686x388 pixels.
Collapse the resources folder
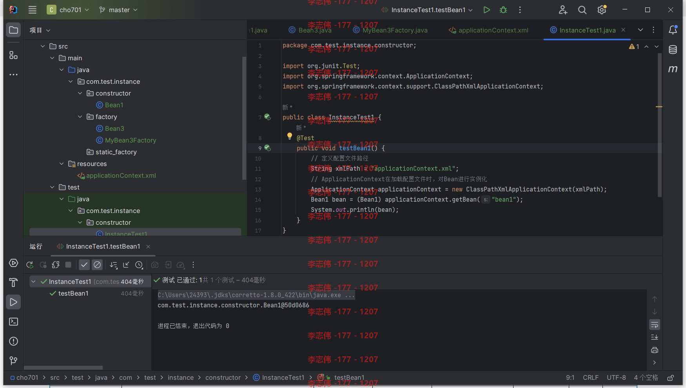coord(62,164)
